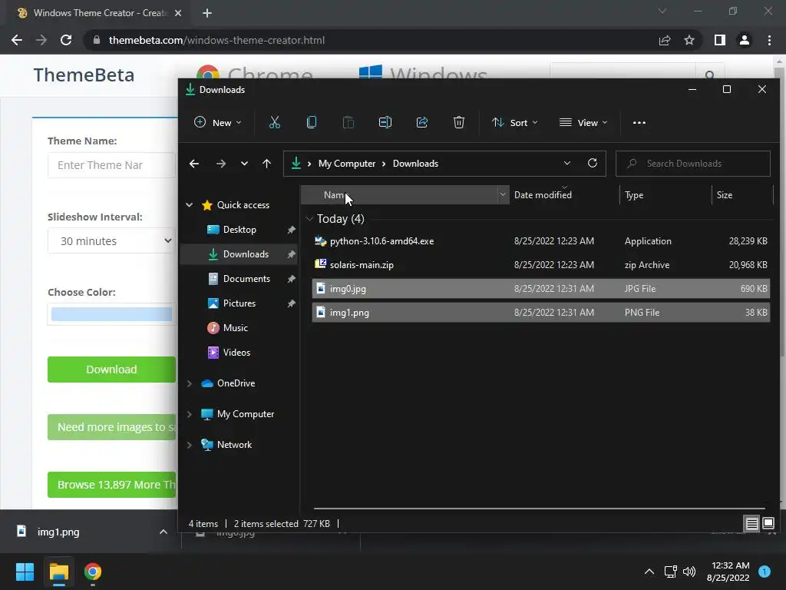Click My Computer in breadcrumb path
The image size is (786, 590).
coord(346,164)
